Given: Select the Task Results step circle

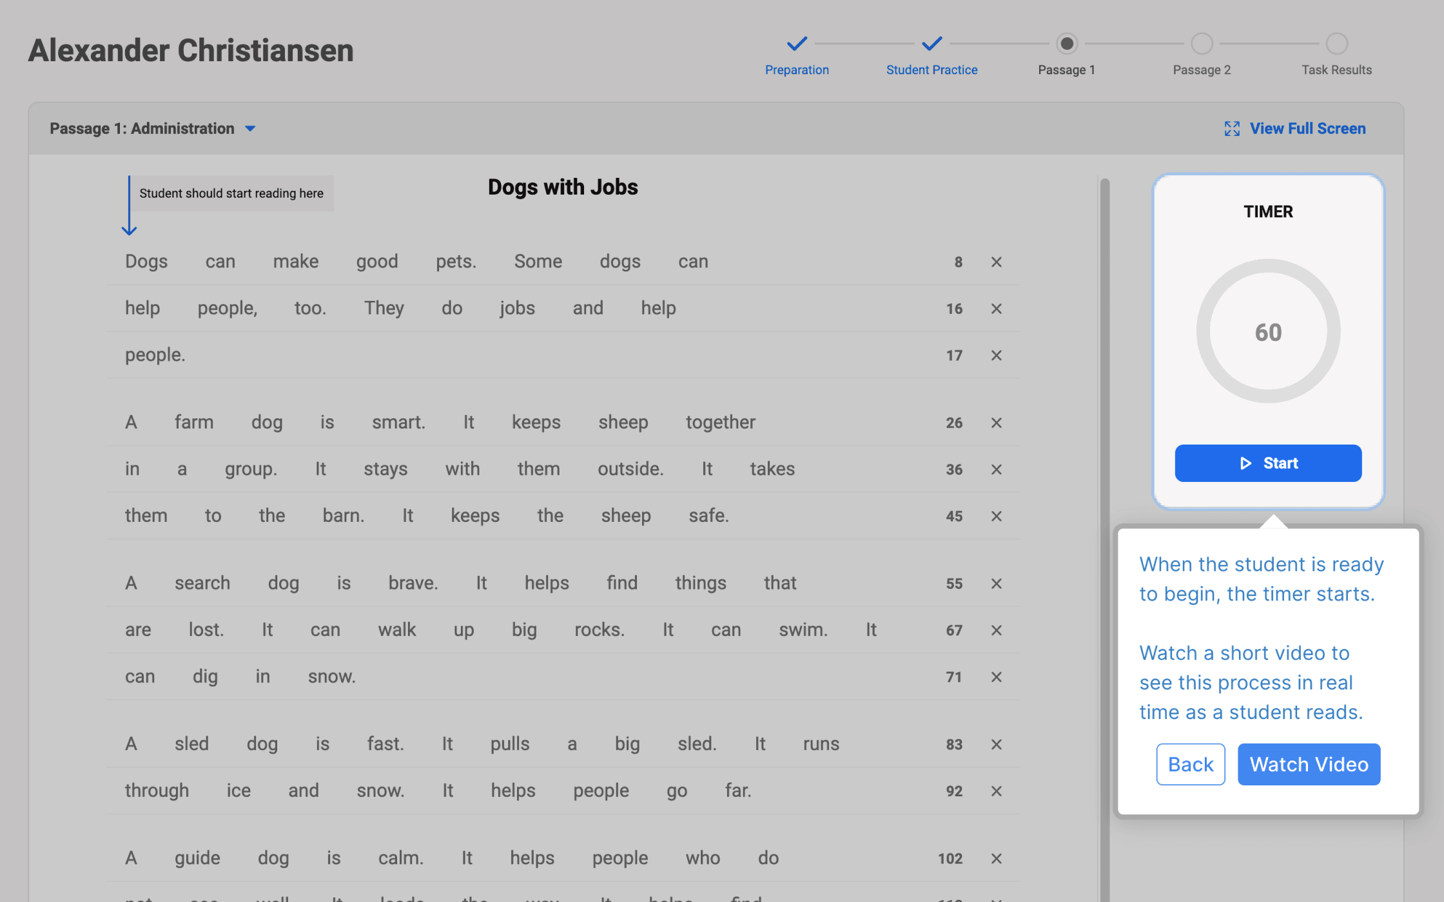Looking at the screenshot, I should coord(1336,44).
